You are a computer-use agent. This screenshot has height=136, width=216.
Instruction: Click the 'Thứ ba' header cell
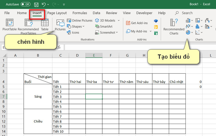pos(94,79)
